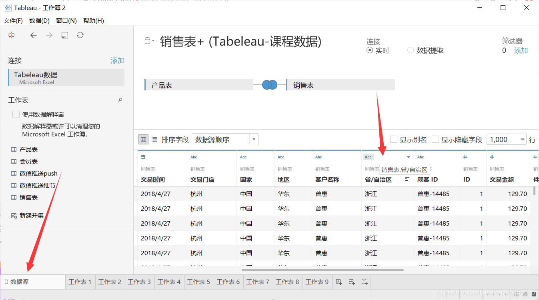Click the Tableau start page logo icon

[x=12, y=35]
